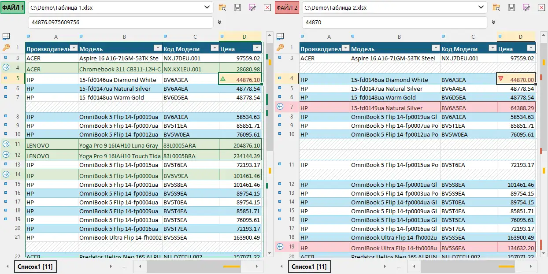The width and height of the screenshot is (548, 274).
Task: Copy row 7 BV6A5EA to left via arrow icon
Action: pyautogui.click(x=280, y=106)
